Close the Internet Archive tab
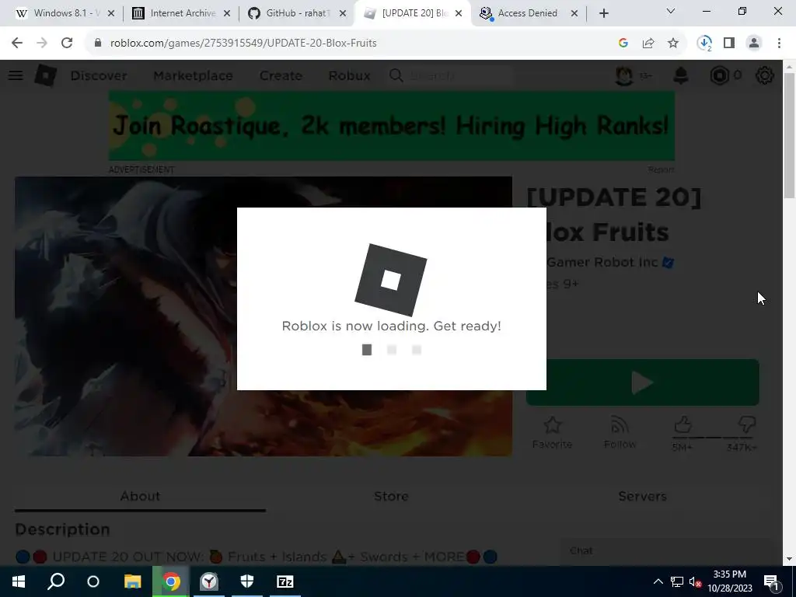The image size is (796, 597). (x=227, y=13)
